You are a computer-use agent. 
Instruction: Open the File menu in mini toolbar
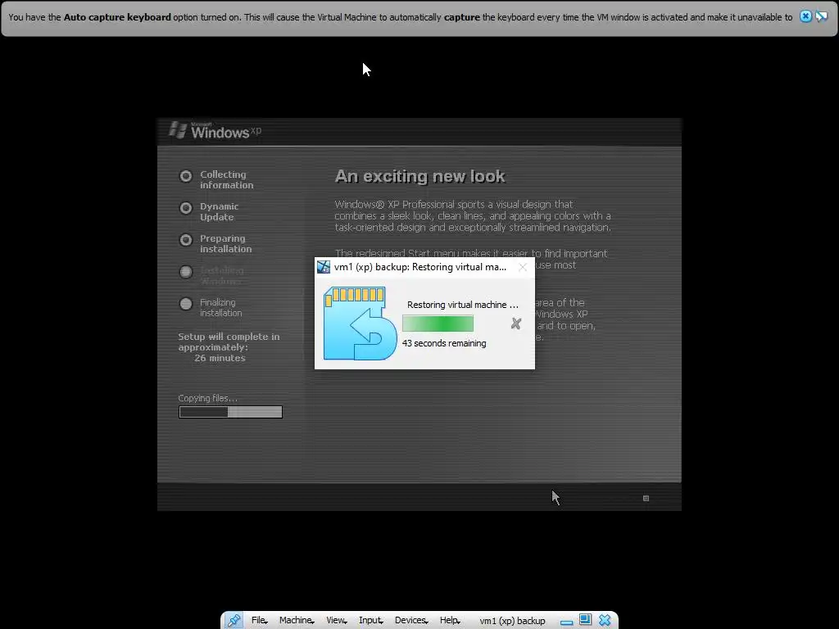259,621
